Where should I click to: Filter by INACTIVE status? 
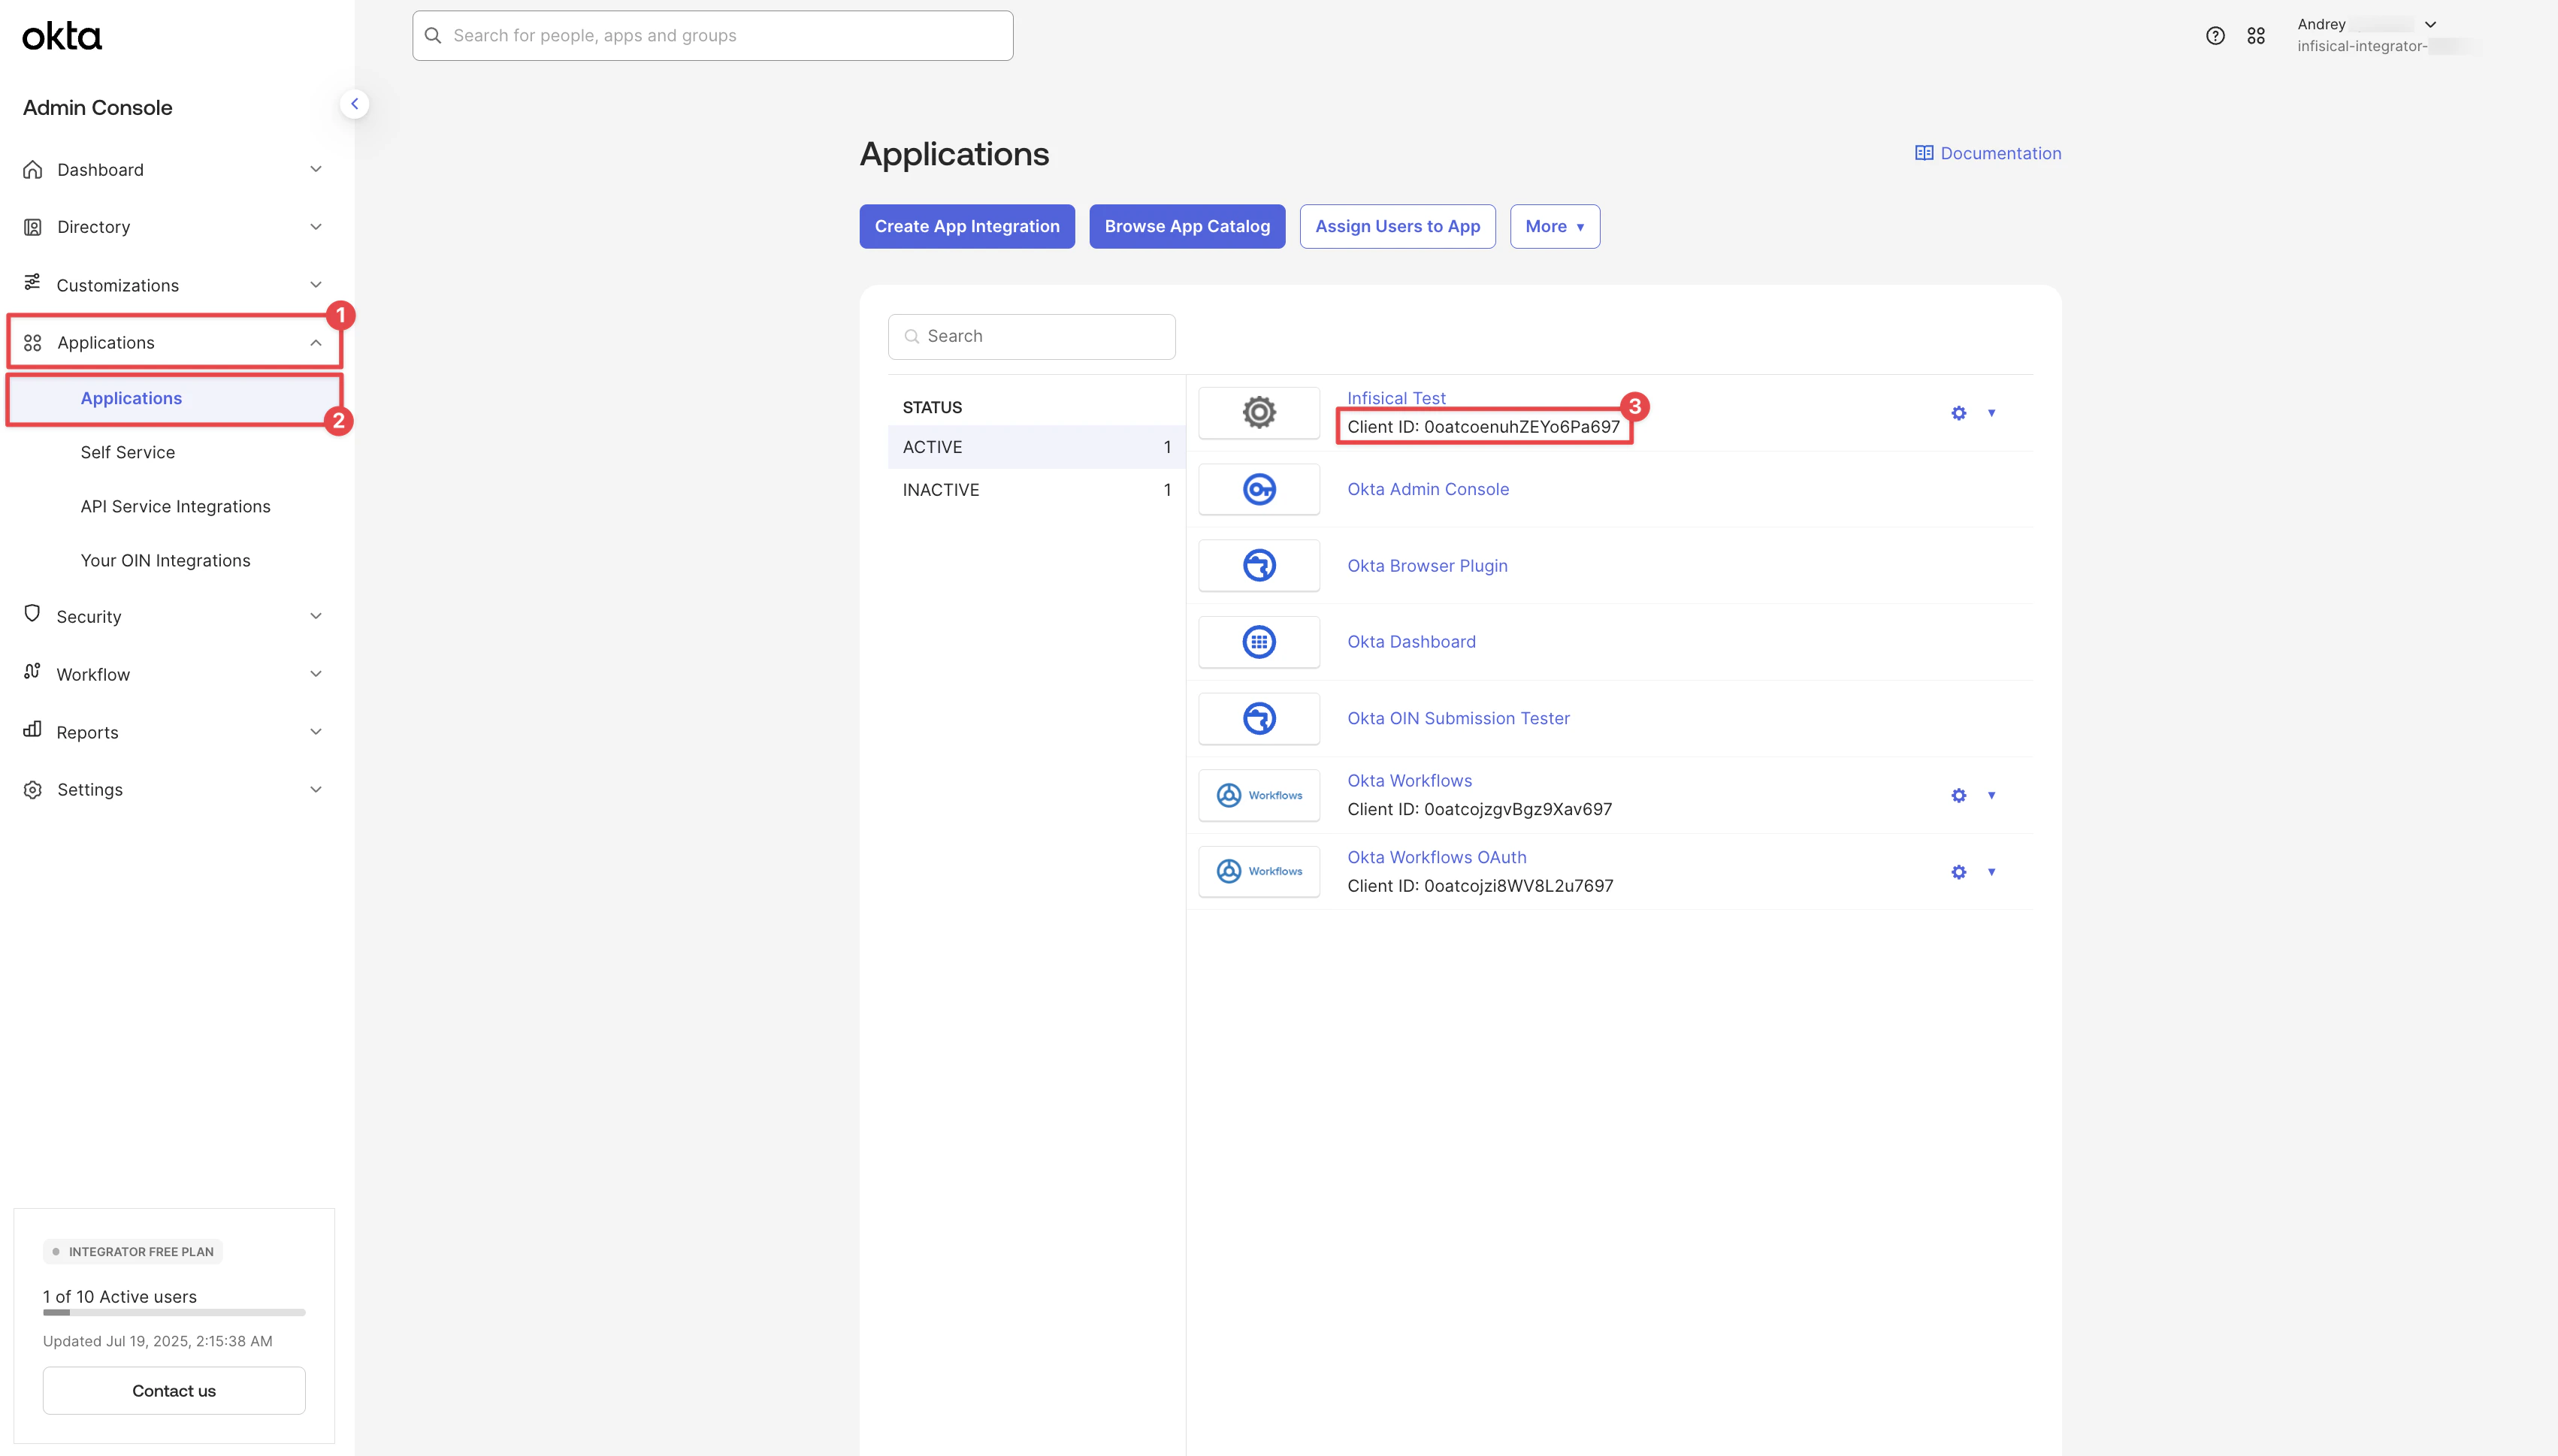[x=1036, y=490]
